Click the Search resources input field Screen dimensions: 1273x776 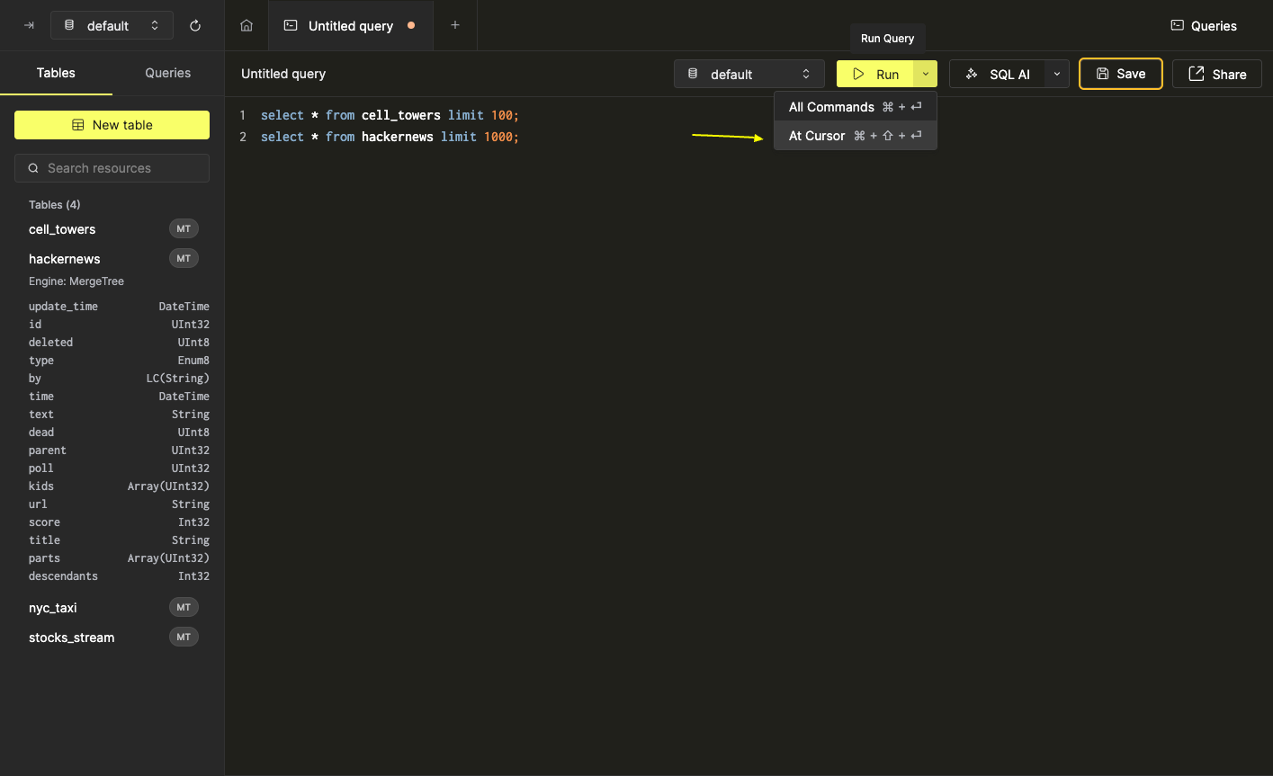(x=112, y=168)
